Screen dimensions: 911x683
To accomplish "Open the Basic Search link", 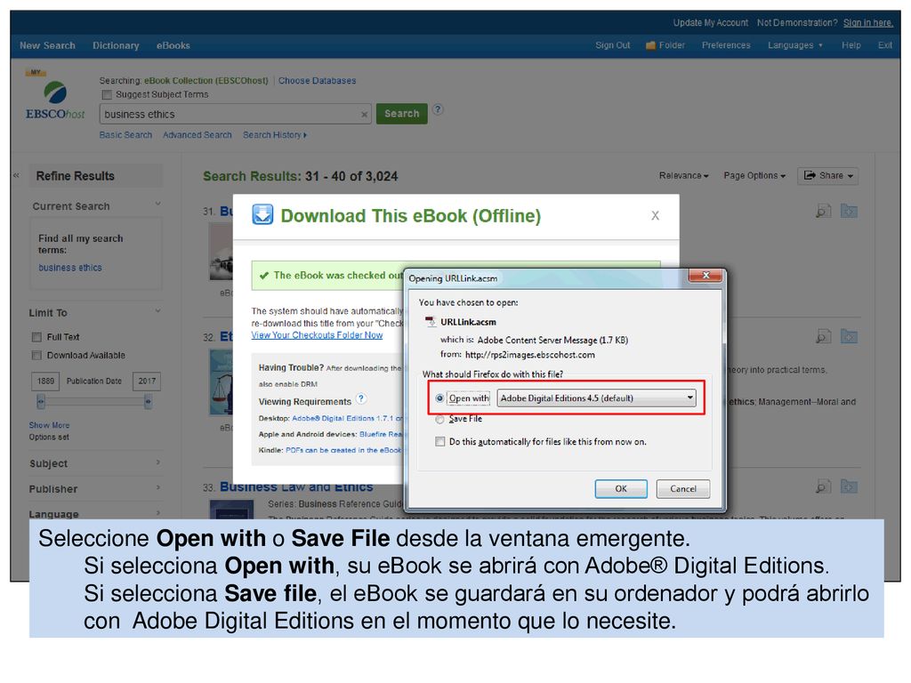I will pos(125,135).
